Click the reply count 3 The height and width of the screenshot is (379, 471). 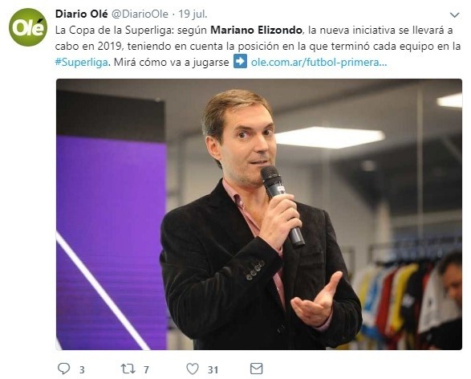(x=82, y=369)
